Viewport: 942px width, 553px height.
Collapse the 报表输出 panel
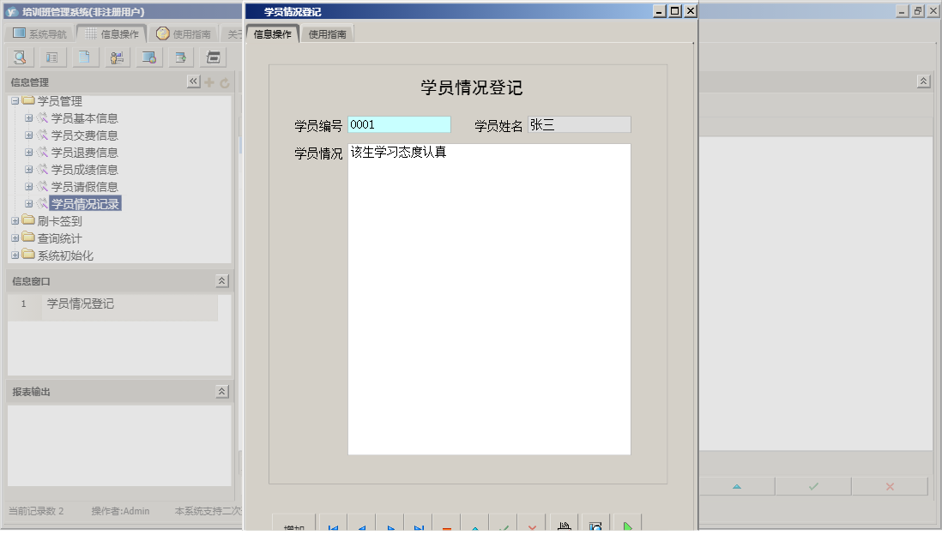[220, 390]
